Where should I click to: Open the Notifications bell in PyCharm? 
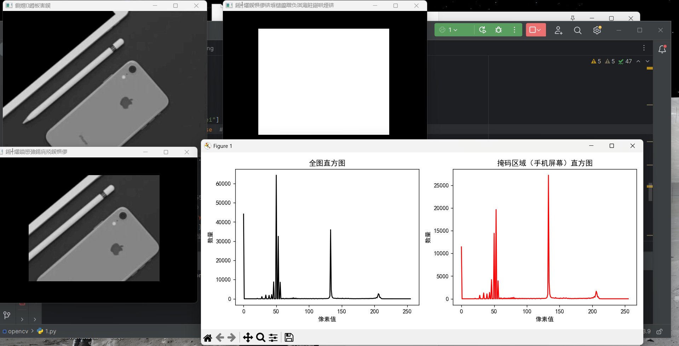click(662, 49)
